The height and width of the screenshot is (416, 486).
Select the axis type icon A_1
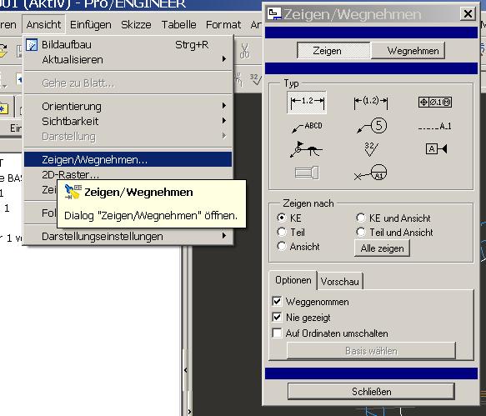[x=434, y=126]
